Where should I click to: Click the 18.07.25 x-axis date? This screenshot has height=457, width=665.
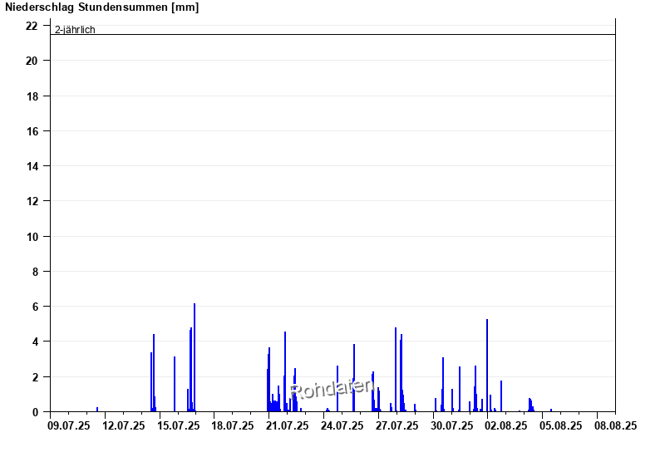(233, 425)
